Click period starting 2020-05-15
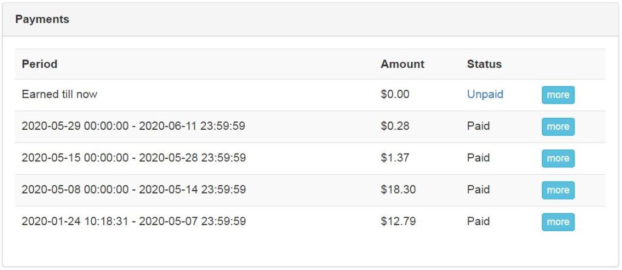622x270 pixels. pyautogui.click(x=134, y=158)
